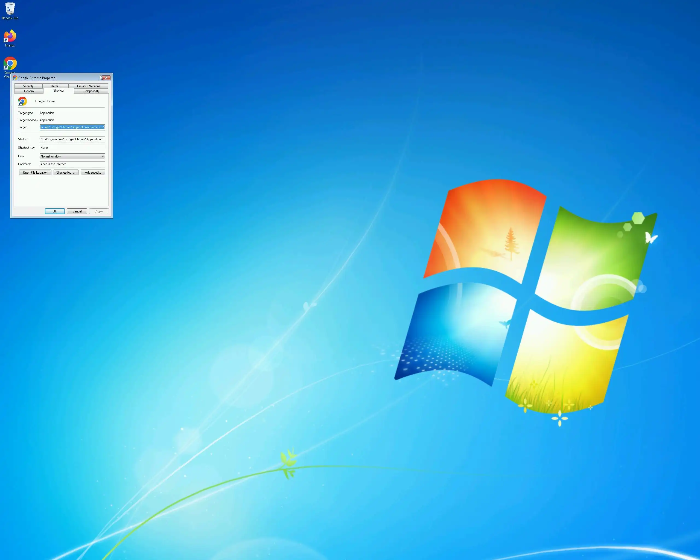Click the Chrome shortcut icon inside the Shortcut tab

tap(22, 101)
